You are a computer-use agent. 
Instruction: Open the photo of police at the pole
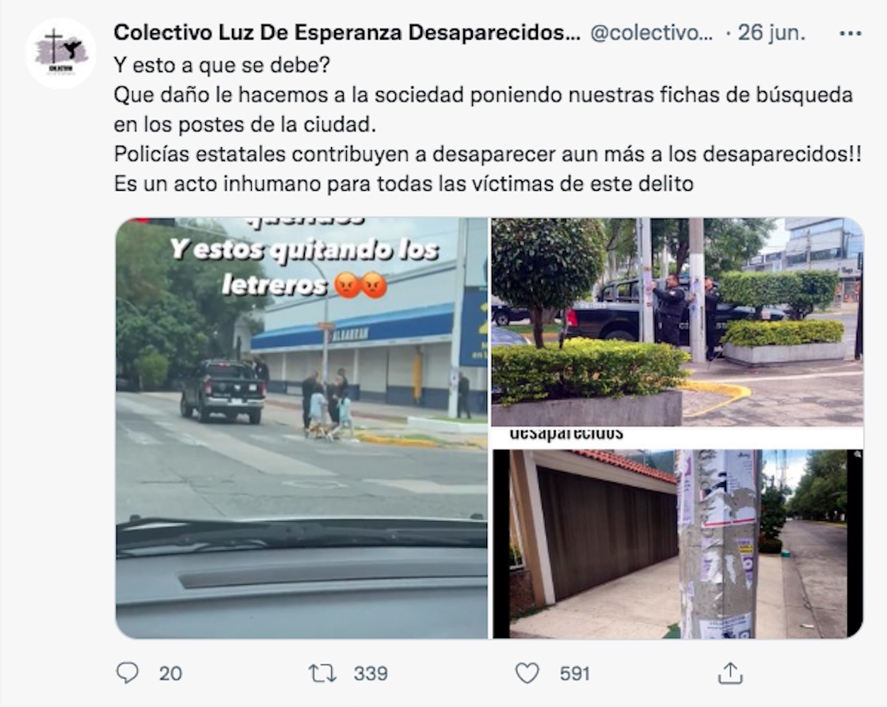[677, 321]
